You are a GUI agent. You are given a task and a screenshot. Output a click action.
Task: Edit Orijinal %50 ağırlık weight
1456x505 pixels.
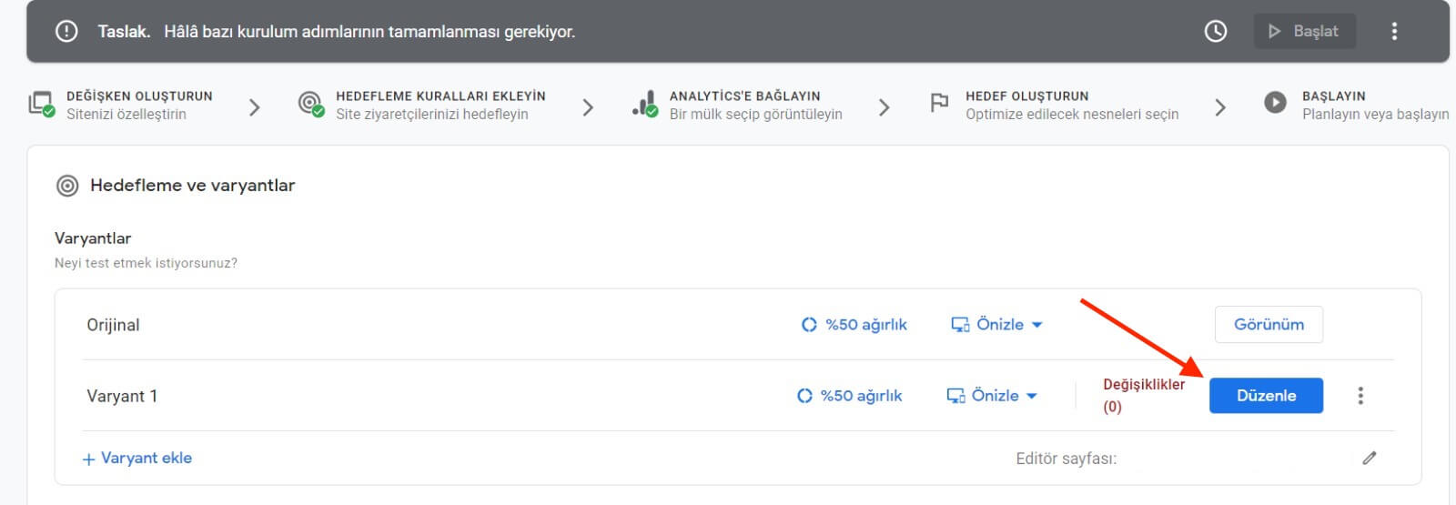click(854, 325)
